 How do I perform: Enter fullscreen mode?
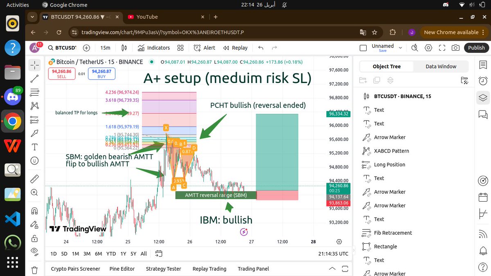(x=442, y=48)
